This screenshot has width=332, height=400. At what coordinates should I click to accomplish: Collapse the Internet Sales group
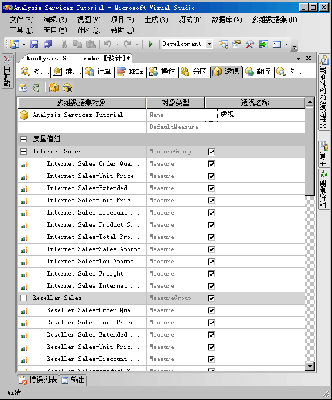tap(23, 152)
